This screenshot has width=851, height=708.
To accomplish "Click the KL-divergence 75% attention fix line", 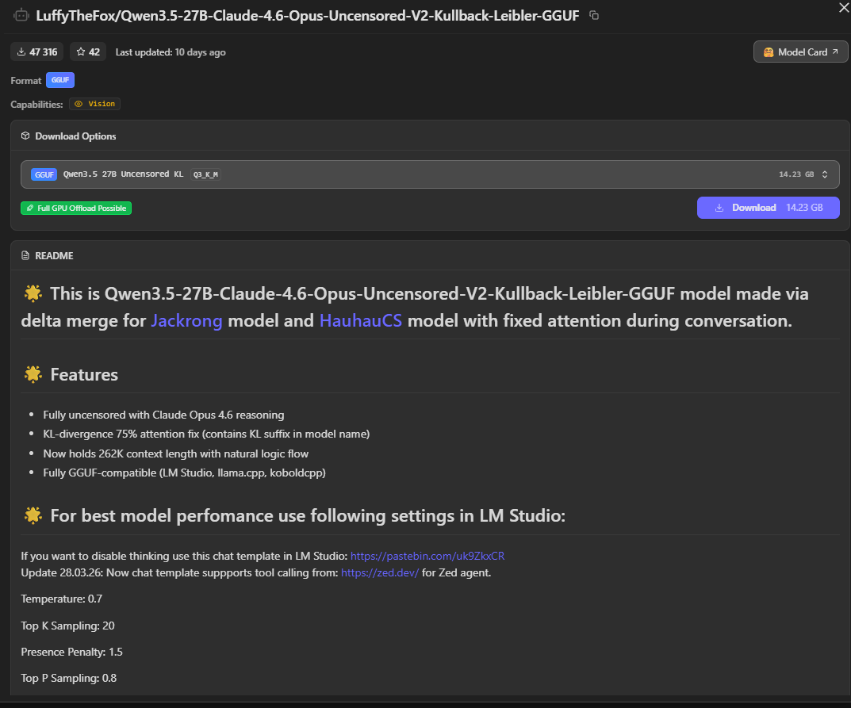I will [x=206, y=434].
